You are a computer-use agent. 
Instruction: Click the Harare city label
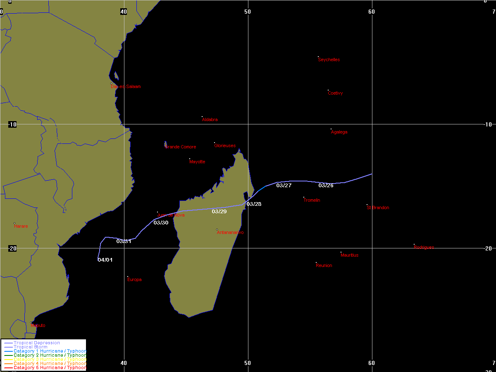21,227
